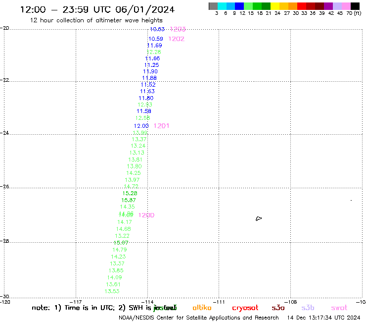The width and height of the screenshot is (366, 322).
Task: Click the longitude axis label '-114'
Action: pyautogui.click(x=147, y=302)
